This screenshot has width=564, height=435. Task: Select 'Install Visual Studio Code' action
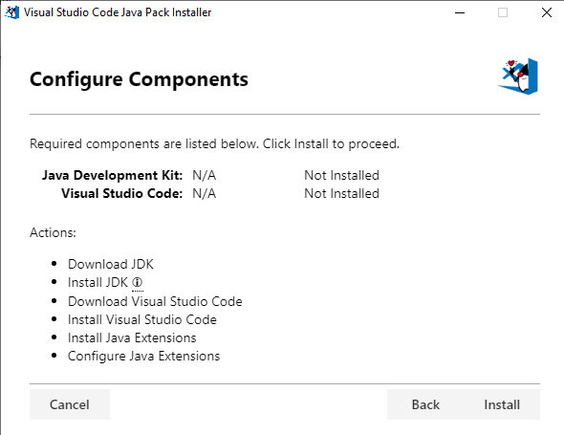tap(142, 319)
